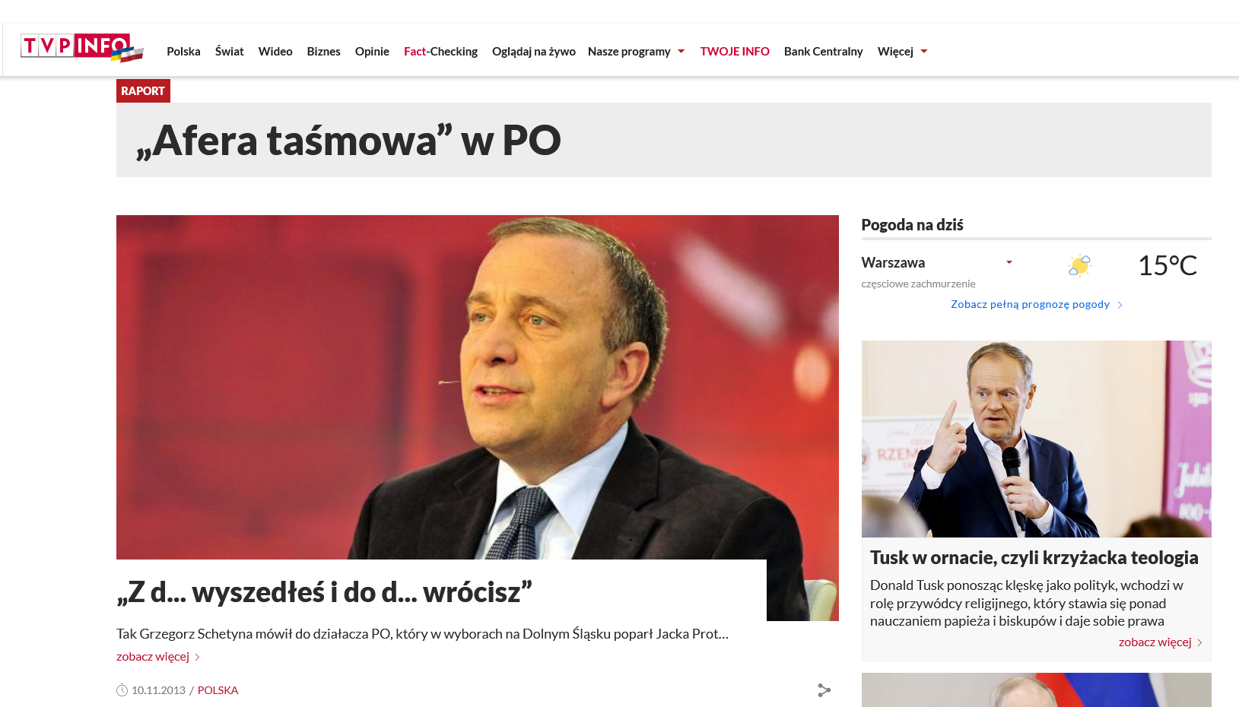Click the RAPORT label

click(x=143, y=90)
